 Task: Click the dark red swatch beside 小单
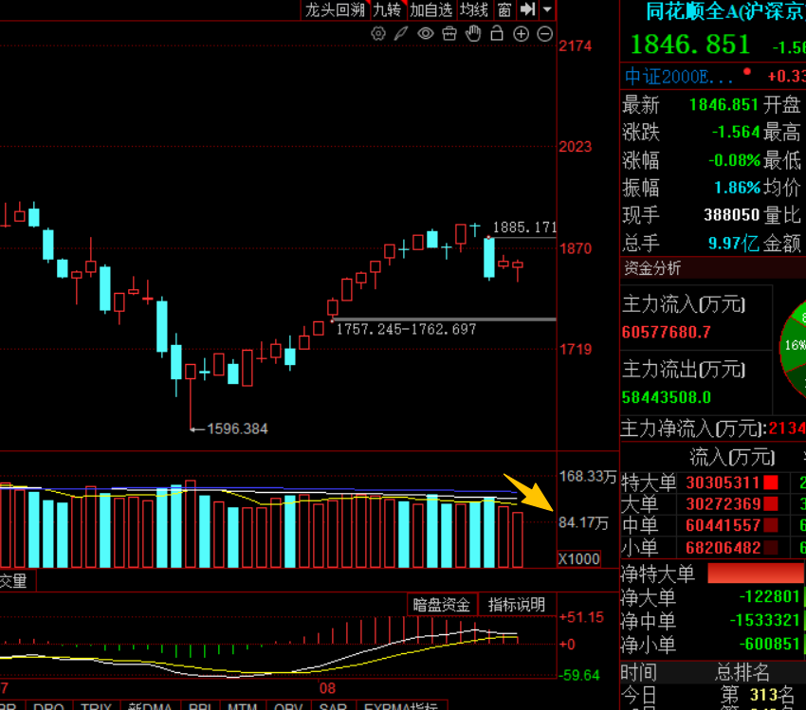tap(771, 548)
